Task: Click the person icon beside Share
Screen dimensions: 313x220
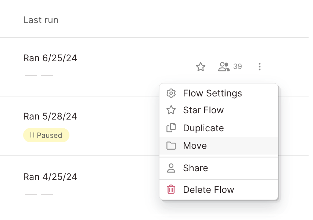Action: [171, 168]
